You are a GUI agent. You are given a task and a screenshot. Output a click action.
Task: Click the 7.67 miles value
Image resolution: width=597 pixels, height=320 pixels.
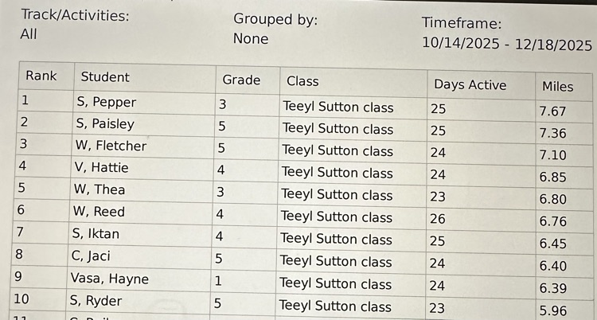coord(552,111)
